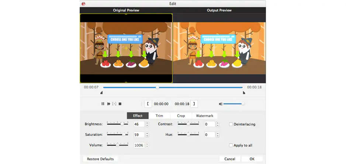Click the right trim marker under timeline
Screen dimensions: 346x164
coord(244,93)
